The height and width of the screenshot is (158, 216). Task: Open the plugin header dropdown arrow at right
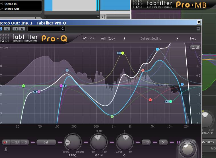point(198,29)
